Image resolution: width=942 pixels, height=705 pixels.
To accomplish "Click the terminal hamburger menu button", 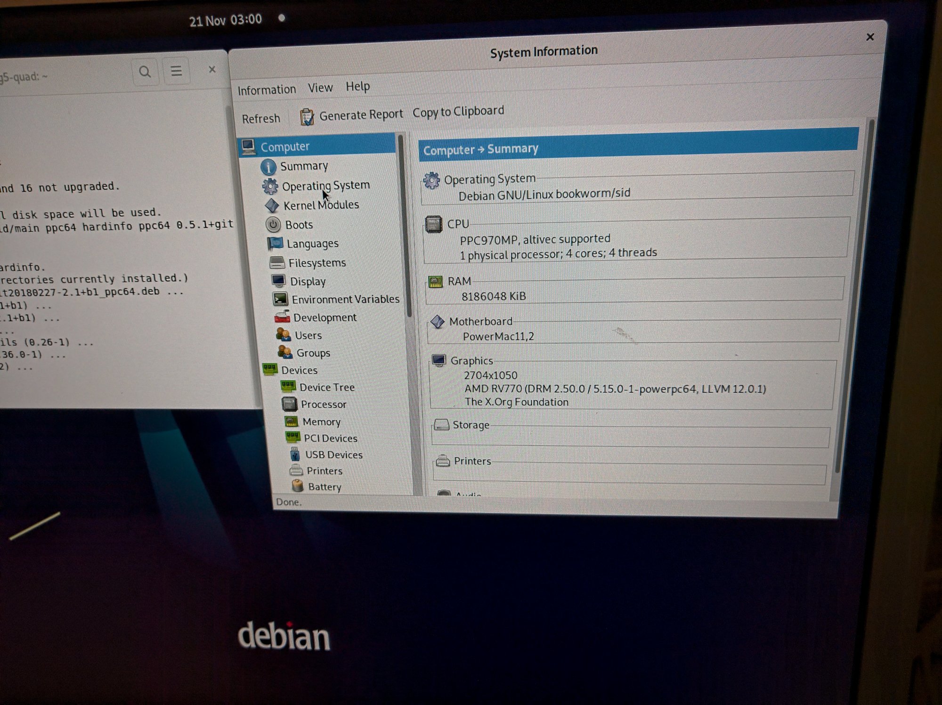I will coord(176,71).
